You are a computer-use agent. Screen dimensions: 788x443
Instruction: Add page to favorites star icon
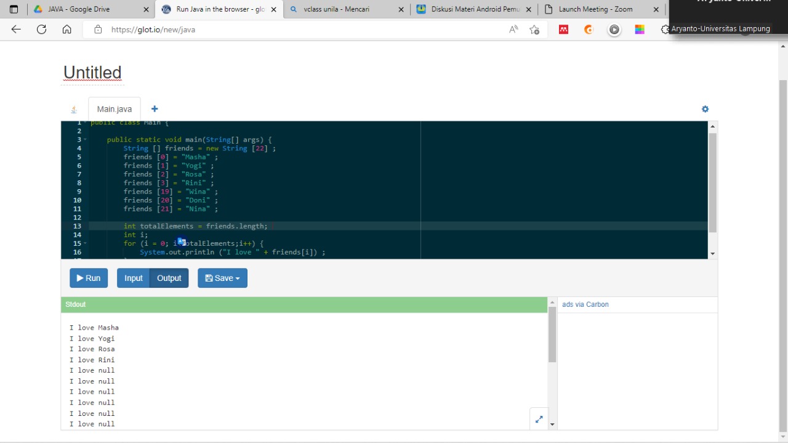534,30
